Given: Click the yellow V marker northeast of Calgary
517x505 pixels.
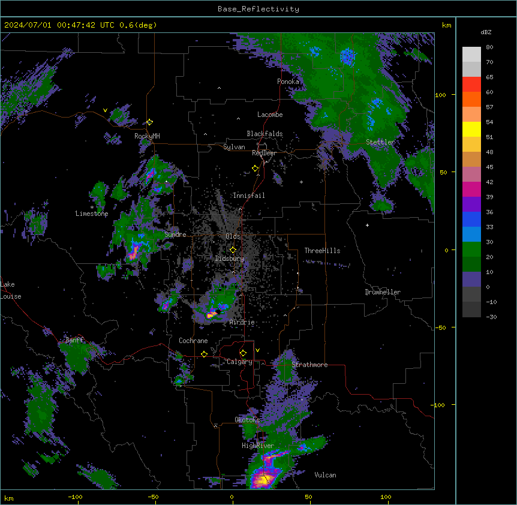Looking at the screenshot, I should click(257, 350).
